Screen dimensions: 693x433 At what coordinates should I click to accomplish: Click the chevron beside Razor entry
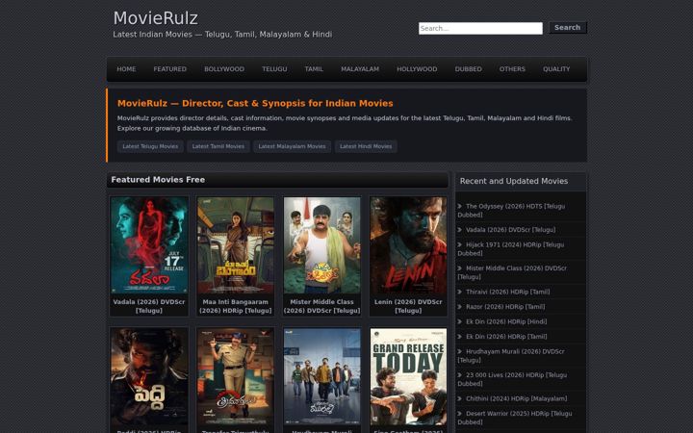(x=460, y=307)
